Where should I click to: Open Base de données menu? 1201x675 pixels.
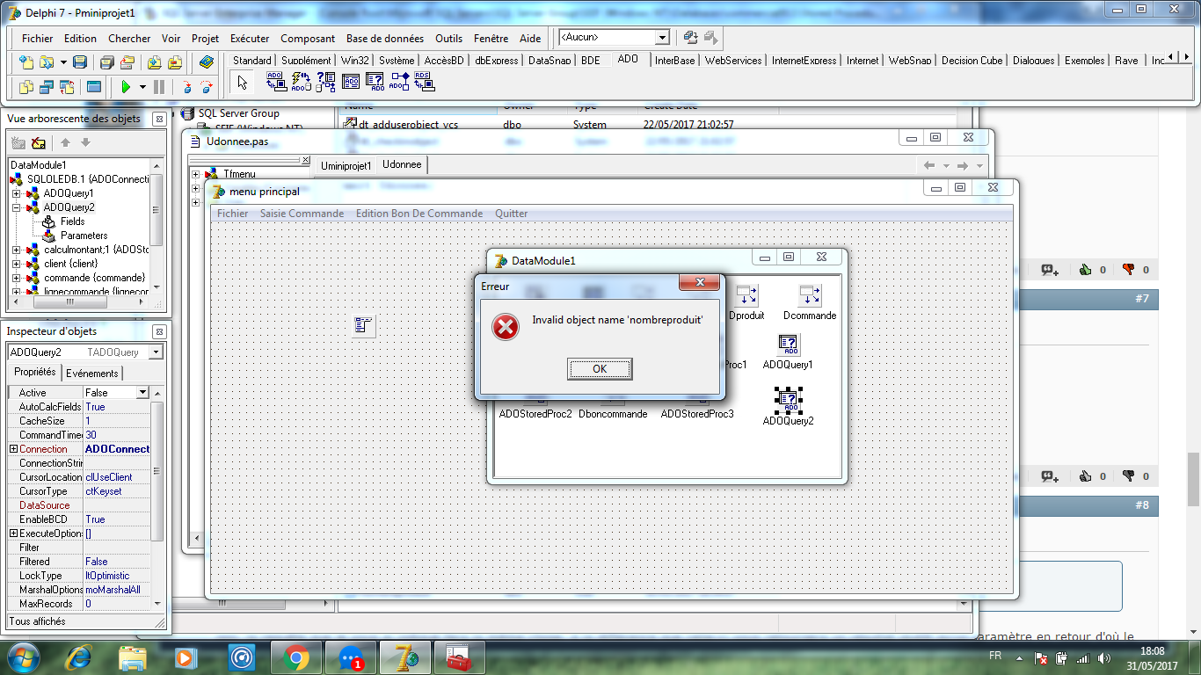coord(385,39)
